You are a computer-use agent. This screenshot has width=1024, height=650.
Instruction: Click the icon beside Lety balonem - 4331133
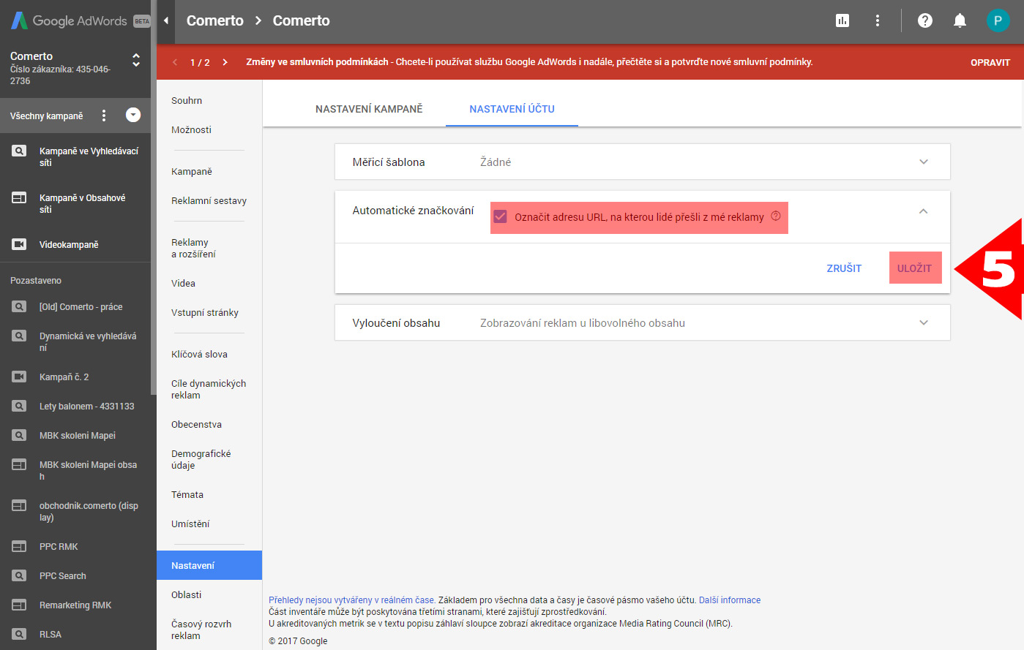pos(19,406)
